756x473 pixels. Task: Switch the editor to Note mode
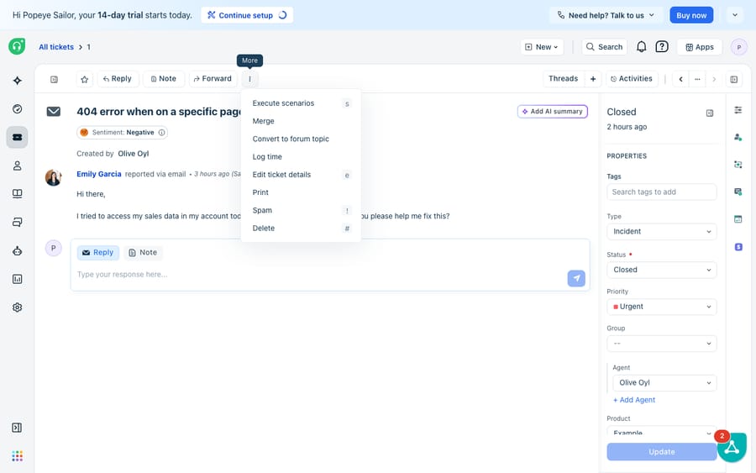coord(143,253)
